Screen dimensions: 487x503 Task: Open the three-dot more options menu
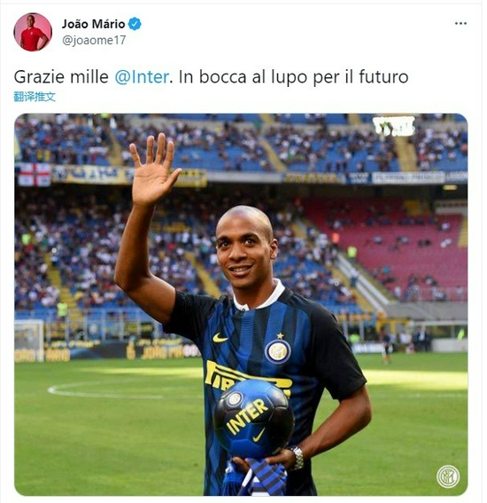(460, 23)
